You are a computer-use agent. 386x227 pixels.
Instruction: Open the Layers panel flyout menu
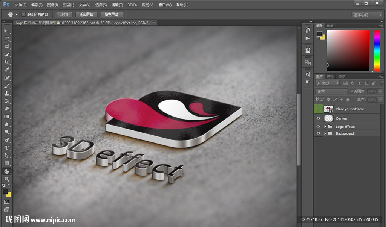(381, 77)
